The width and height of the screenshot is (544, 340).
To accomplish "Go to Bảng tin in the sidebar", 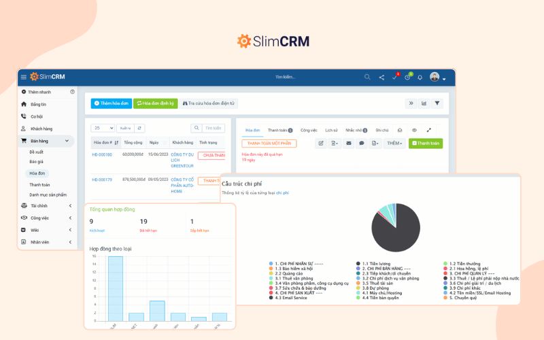I will [38, 104].
